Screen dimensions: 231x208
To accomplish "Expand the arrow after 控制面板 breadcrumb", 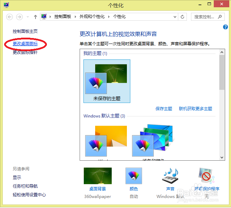I will (x=76, y=17).
